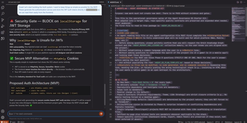The height and width of the screenshot is (123, 247).
Task: Click Secure MVP Alternative heading
Action: click(x=44, y=58)
